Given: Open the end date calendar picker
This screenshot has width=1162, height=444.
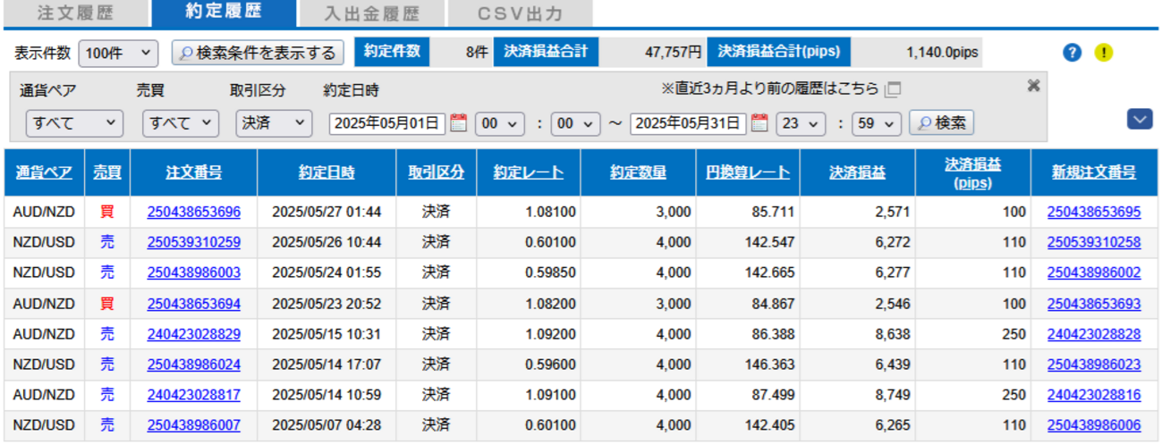Looking at the screenshot, I should (x=760, y=123).
